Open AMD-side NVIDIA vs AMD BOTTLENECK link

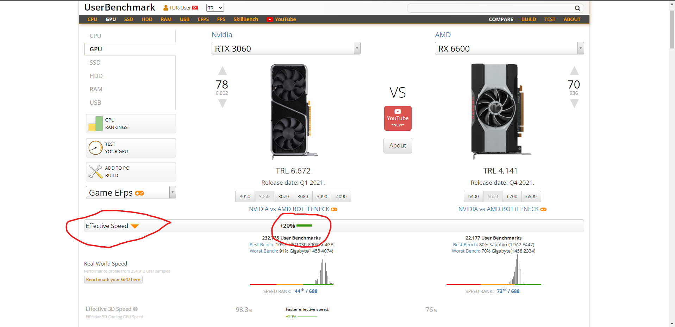click(x=502, y=209)
